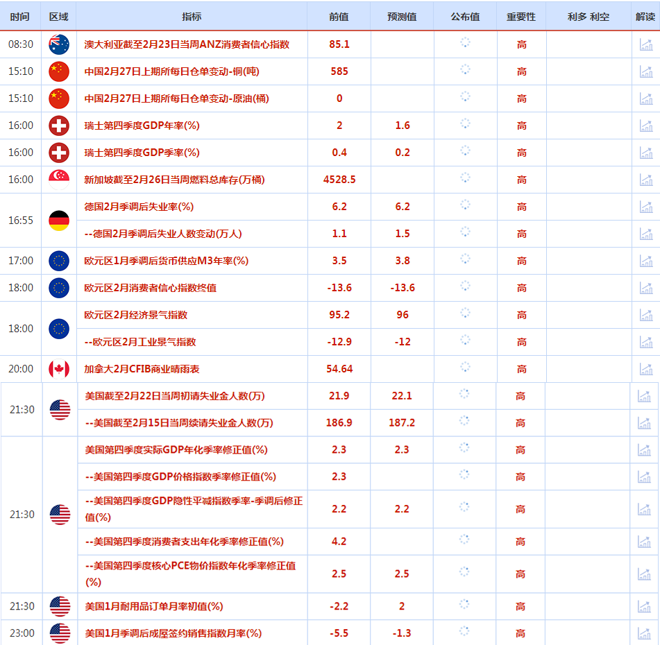Open 解读 chart for 新加坡燃料总库存 row
The height and width of the screenshot is (645, 660).
645,180
